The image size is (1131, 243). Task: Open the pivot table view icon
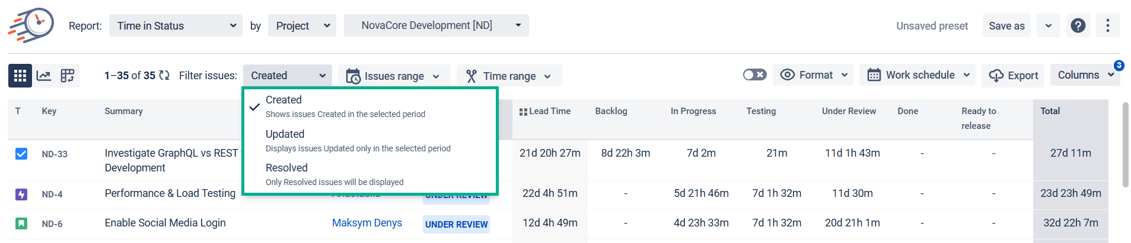point(68,76)
